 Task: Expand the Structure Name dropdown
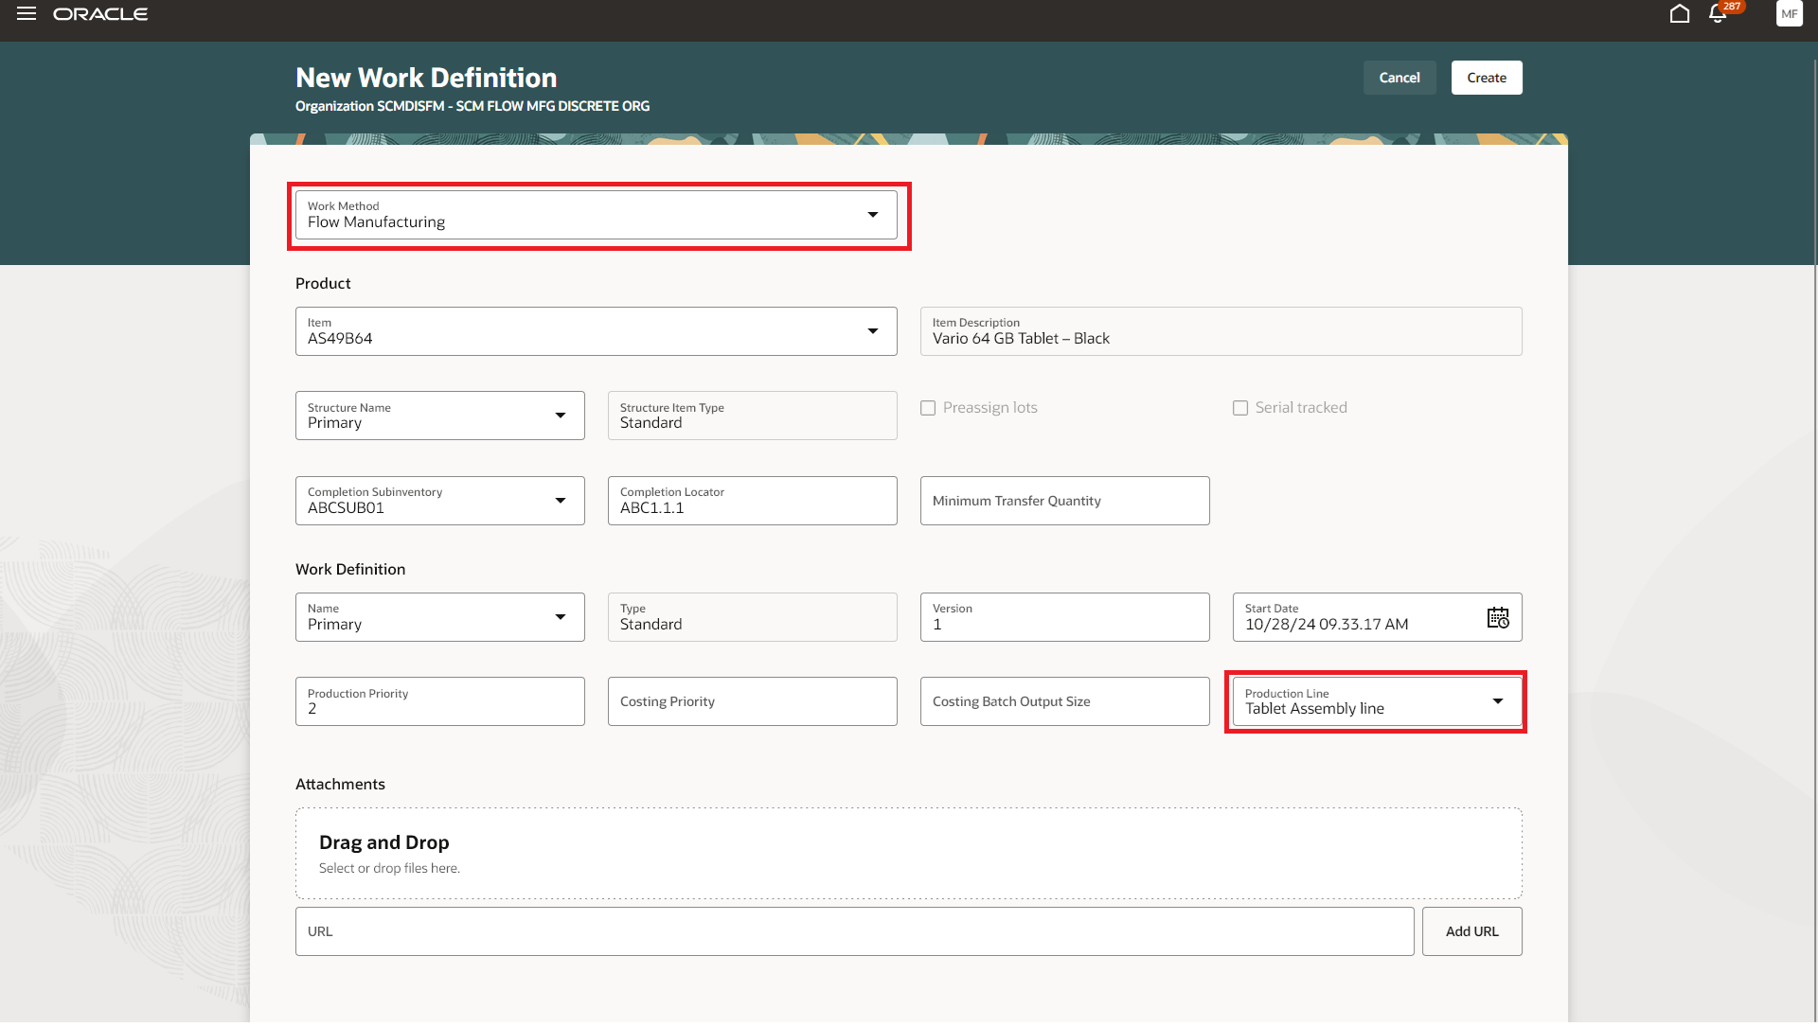(x=560, y=416)
